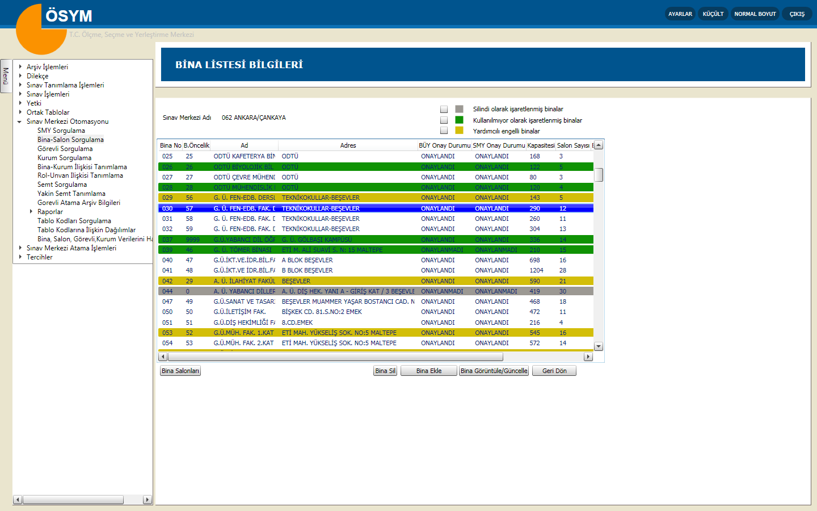
Task: Select row 041 B BLOK BEŞEVLER
Action: pyautogui.click(x=376, y=270)
